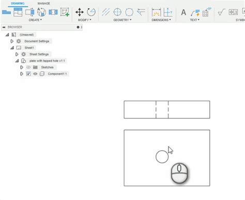Image resolution: width=245 pixels, height=200 pixels.
Task: Select the Center Mark Pattern tool
Action: (129, 12)
